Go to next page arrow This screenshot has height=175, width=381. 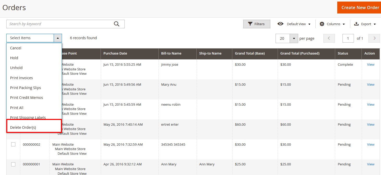tap(374, 38)
